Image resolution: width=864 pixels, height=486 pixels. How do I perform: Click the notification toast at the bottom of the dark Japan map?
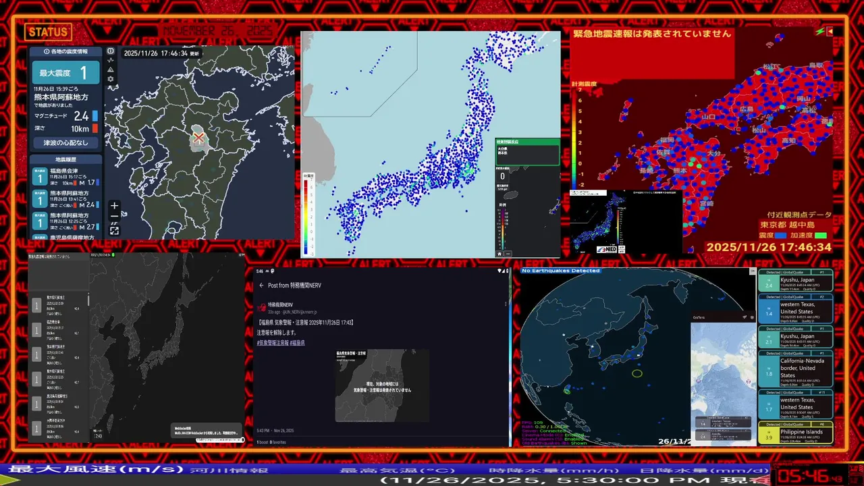(x=207, y=430)
